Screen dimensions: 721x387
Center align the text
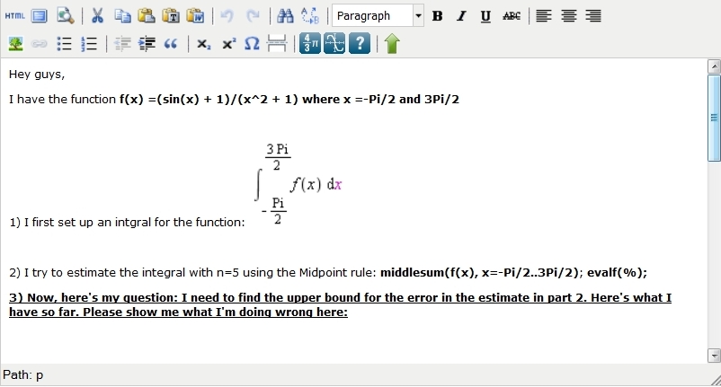pos(568,15)
